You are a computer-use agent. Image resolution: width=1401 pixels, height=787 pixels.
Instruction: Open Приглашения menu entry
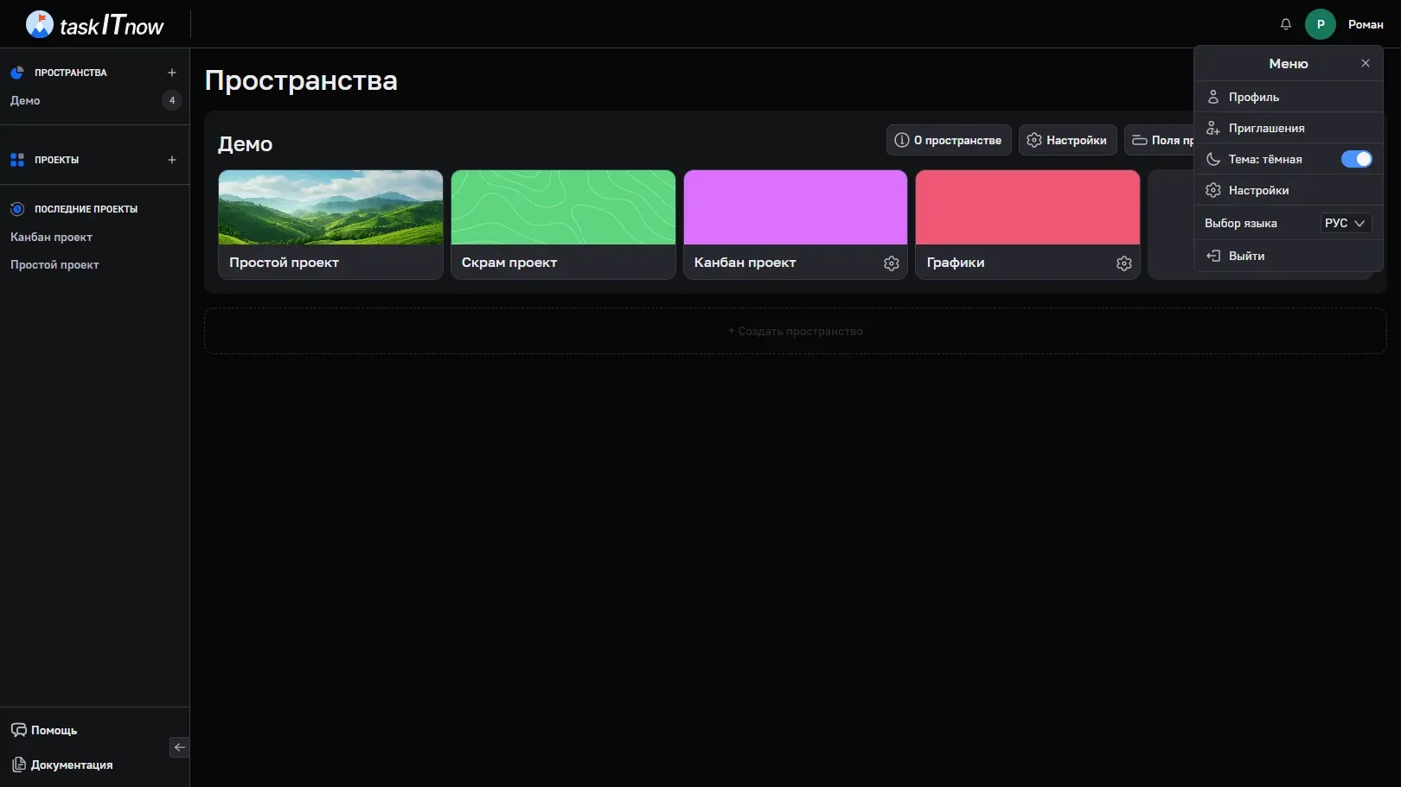click(1266, 128)
